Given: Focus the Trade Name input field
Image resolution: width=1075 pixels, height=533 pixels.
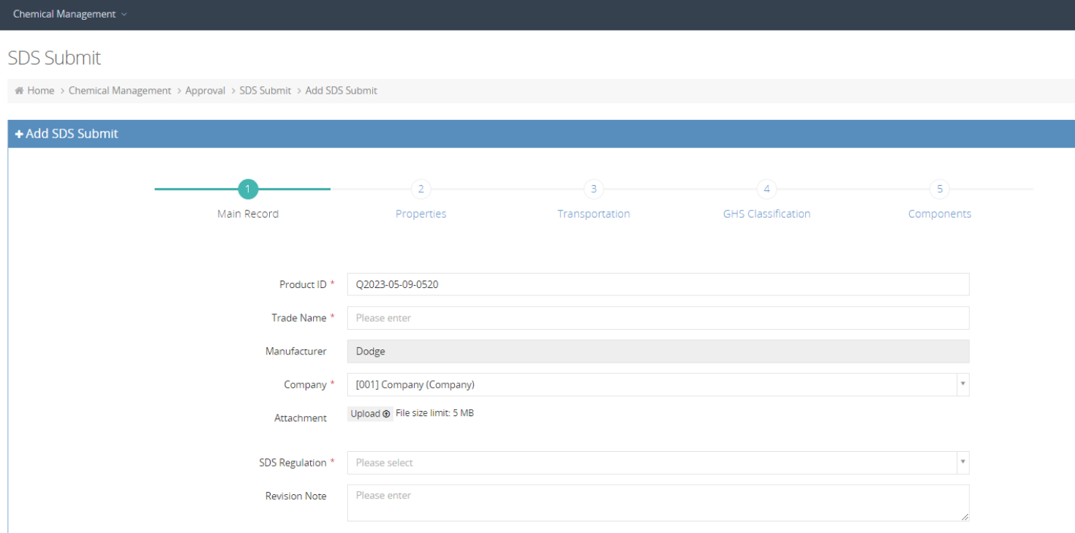Looking at the screenshot, I should 658,318.
